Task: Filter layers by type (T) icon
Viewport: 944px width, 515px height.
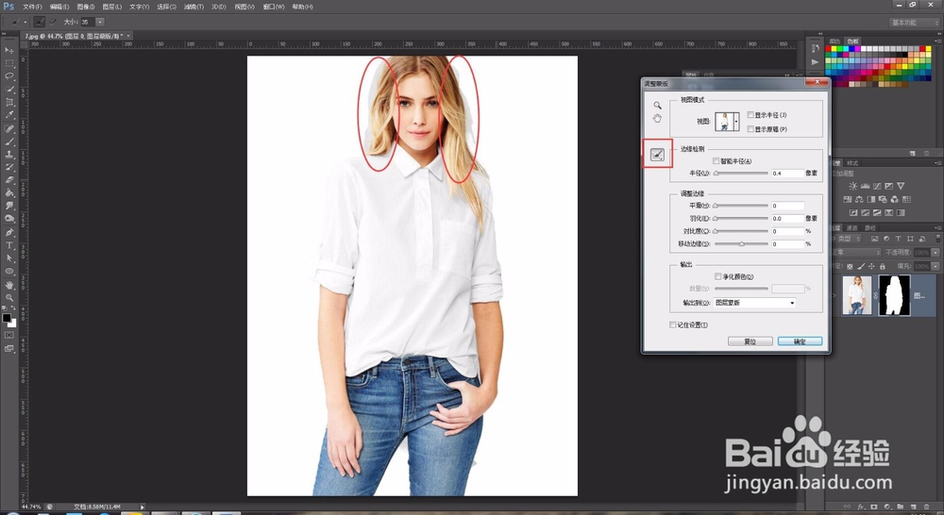Action: tap(898, 239)
